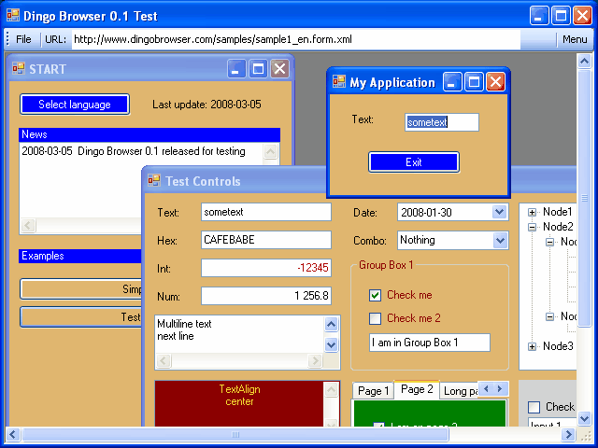
Task: Click the News list left scroll arrow
Action: (28, 225)
